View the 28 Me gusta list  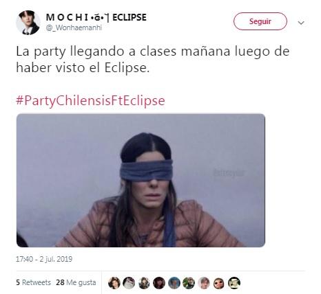pos(76,282)
